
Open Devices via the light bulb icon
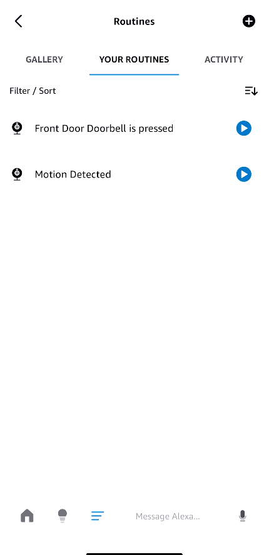click(63, 516)
